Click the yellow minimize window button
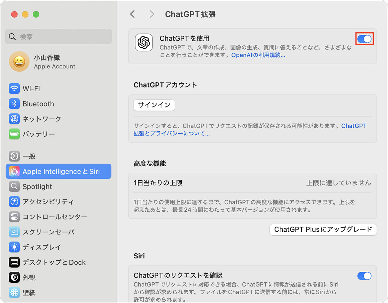 click(25, 14)
